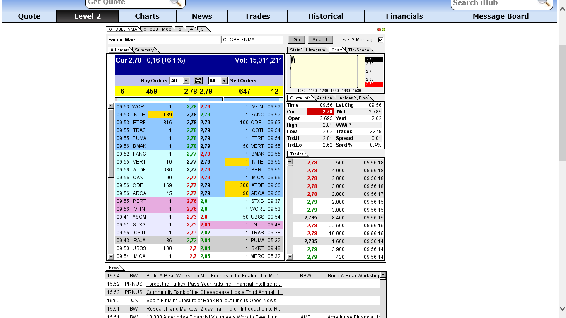Click the News panel scroll-up arrow
The height and width of the screenshot is (318, 566).
point(383,275)
